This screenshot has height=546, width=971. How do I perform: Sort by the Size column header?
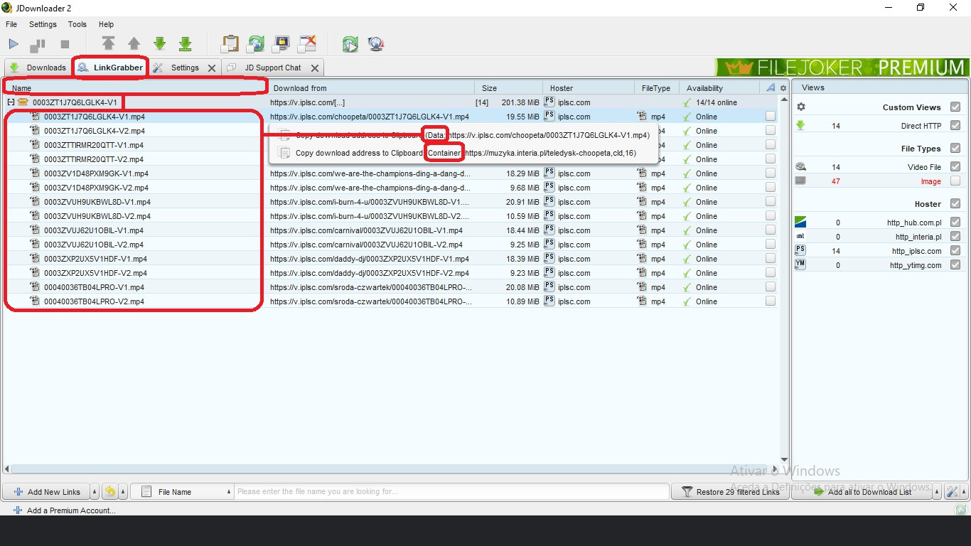(x=508, y=88)
